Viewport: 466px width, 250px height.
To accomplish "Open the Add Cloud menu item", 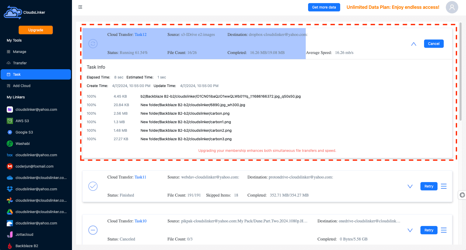I will [x=36, y=86].
